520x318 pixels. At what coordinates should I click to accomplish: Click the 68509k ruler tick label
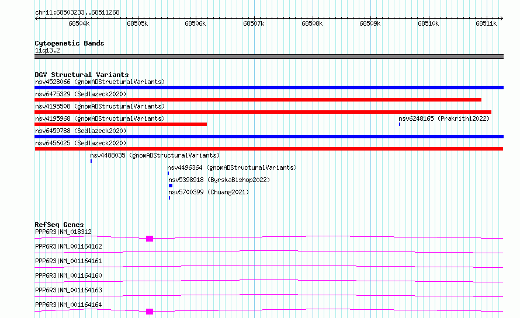[x=370, y=23]
